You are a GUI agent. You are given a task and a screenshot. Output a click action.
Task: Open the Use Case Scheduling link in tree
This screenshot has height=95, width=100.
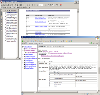point(31,49)
